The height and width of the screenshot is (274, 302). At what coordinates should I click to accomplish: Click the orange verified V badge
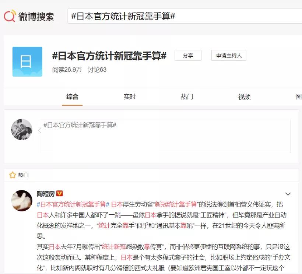pyautogui.click(x=60, y=193)
